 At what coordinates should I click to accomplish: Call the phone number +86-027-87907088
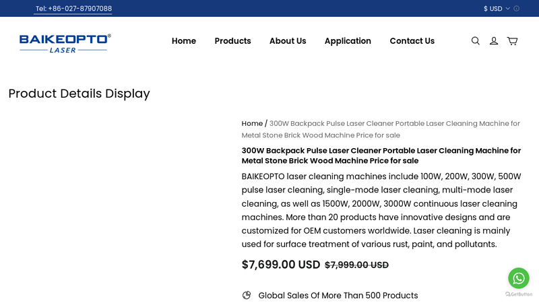(x=73, y=9)
